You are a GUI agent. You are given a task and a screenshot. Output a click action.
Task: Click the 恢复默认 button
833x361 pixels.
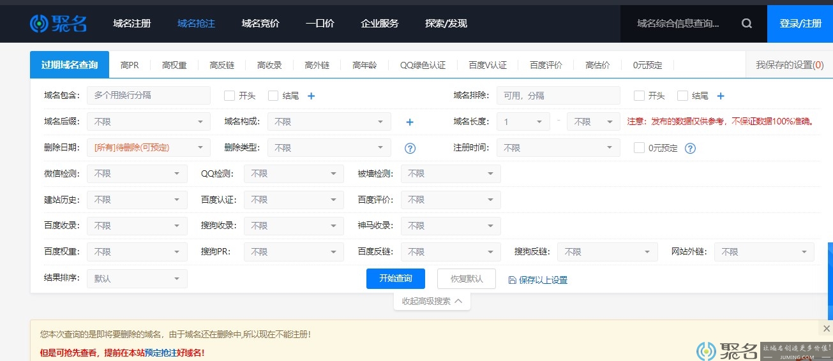467,279
